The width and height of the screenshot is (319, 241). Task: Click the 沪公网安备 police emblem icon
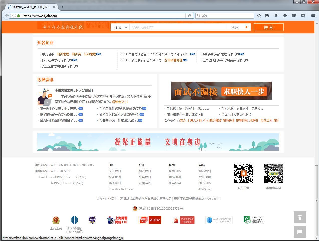click(x=135, y=209)
